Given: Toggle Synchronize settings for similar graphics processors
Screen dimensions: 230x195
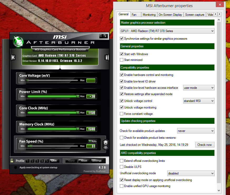Looking at the screenshot, I should (121, 38).
